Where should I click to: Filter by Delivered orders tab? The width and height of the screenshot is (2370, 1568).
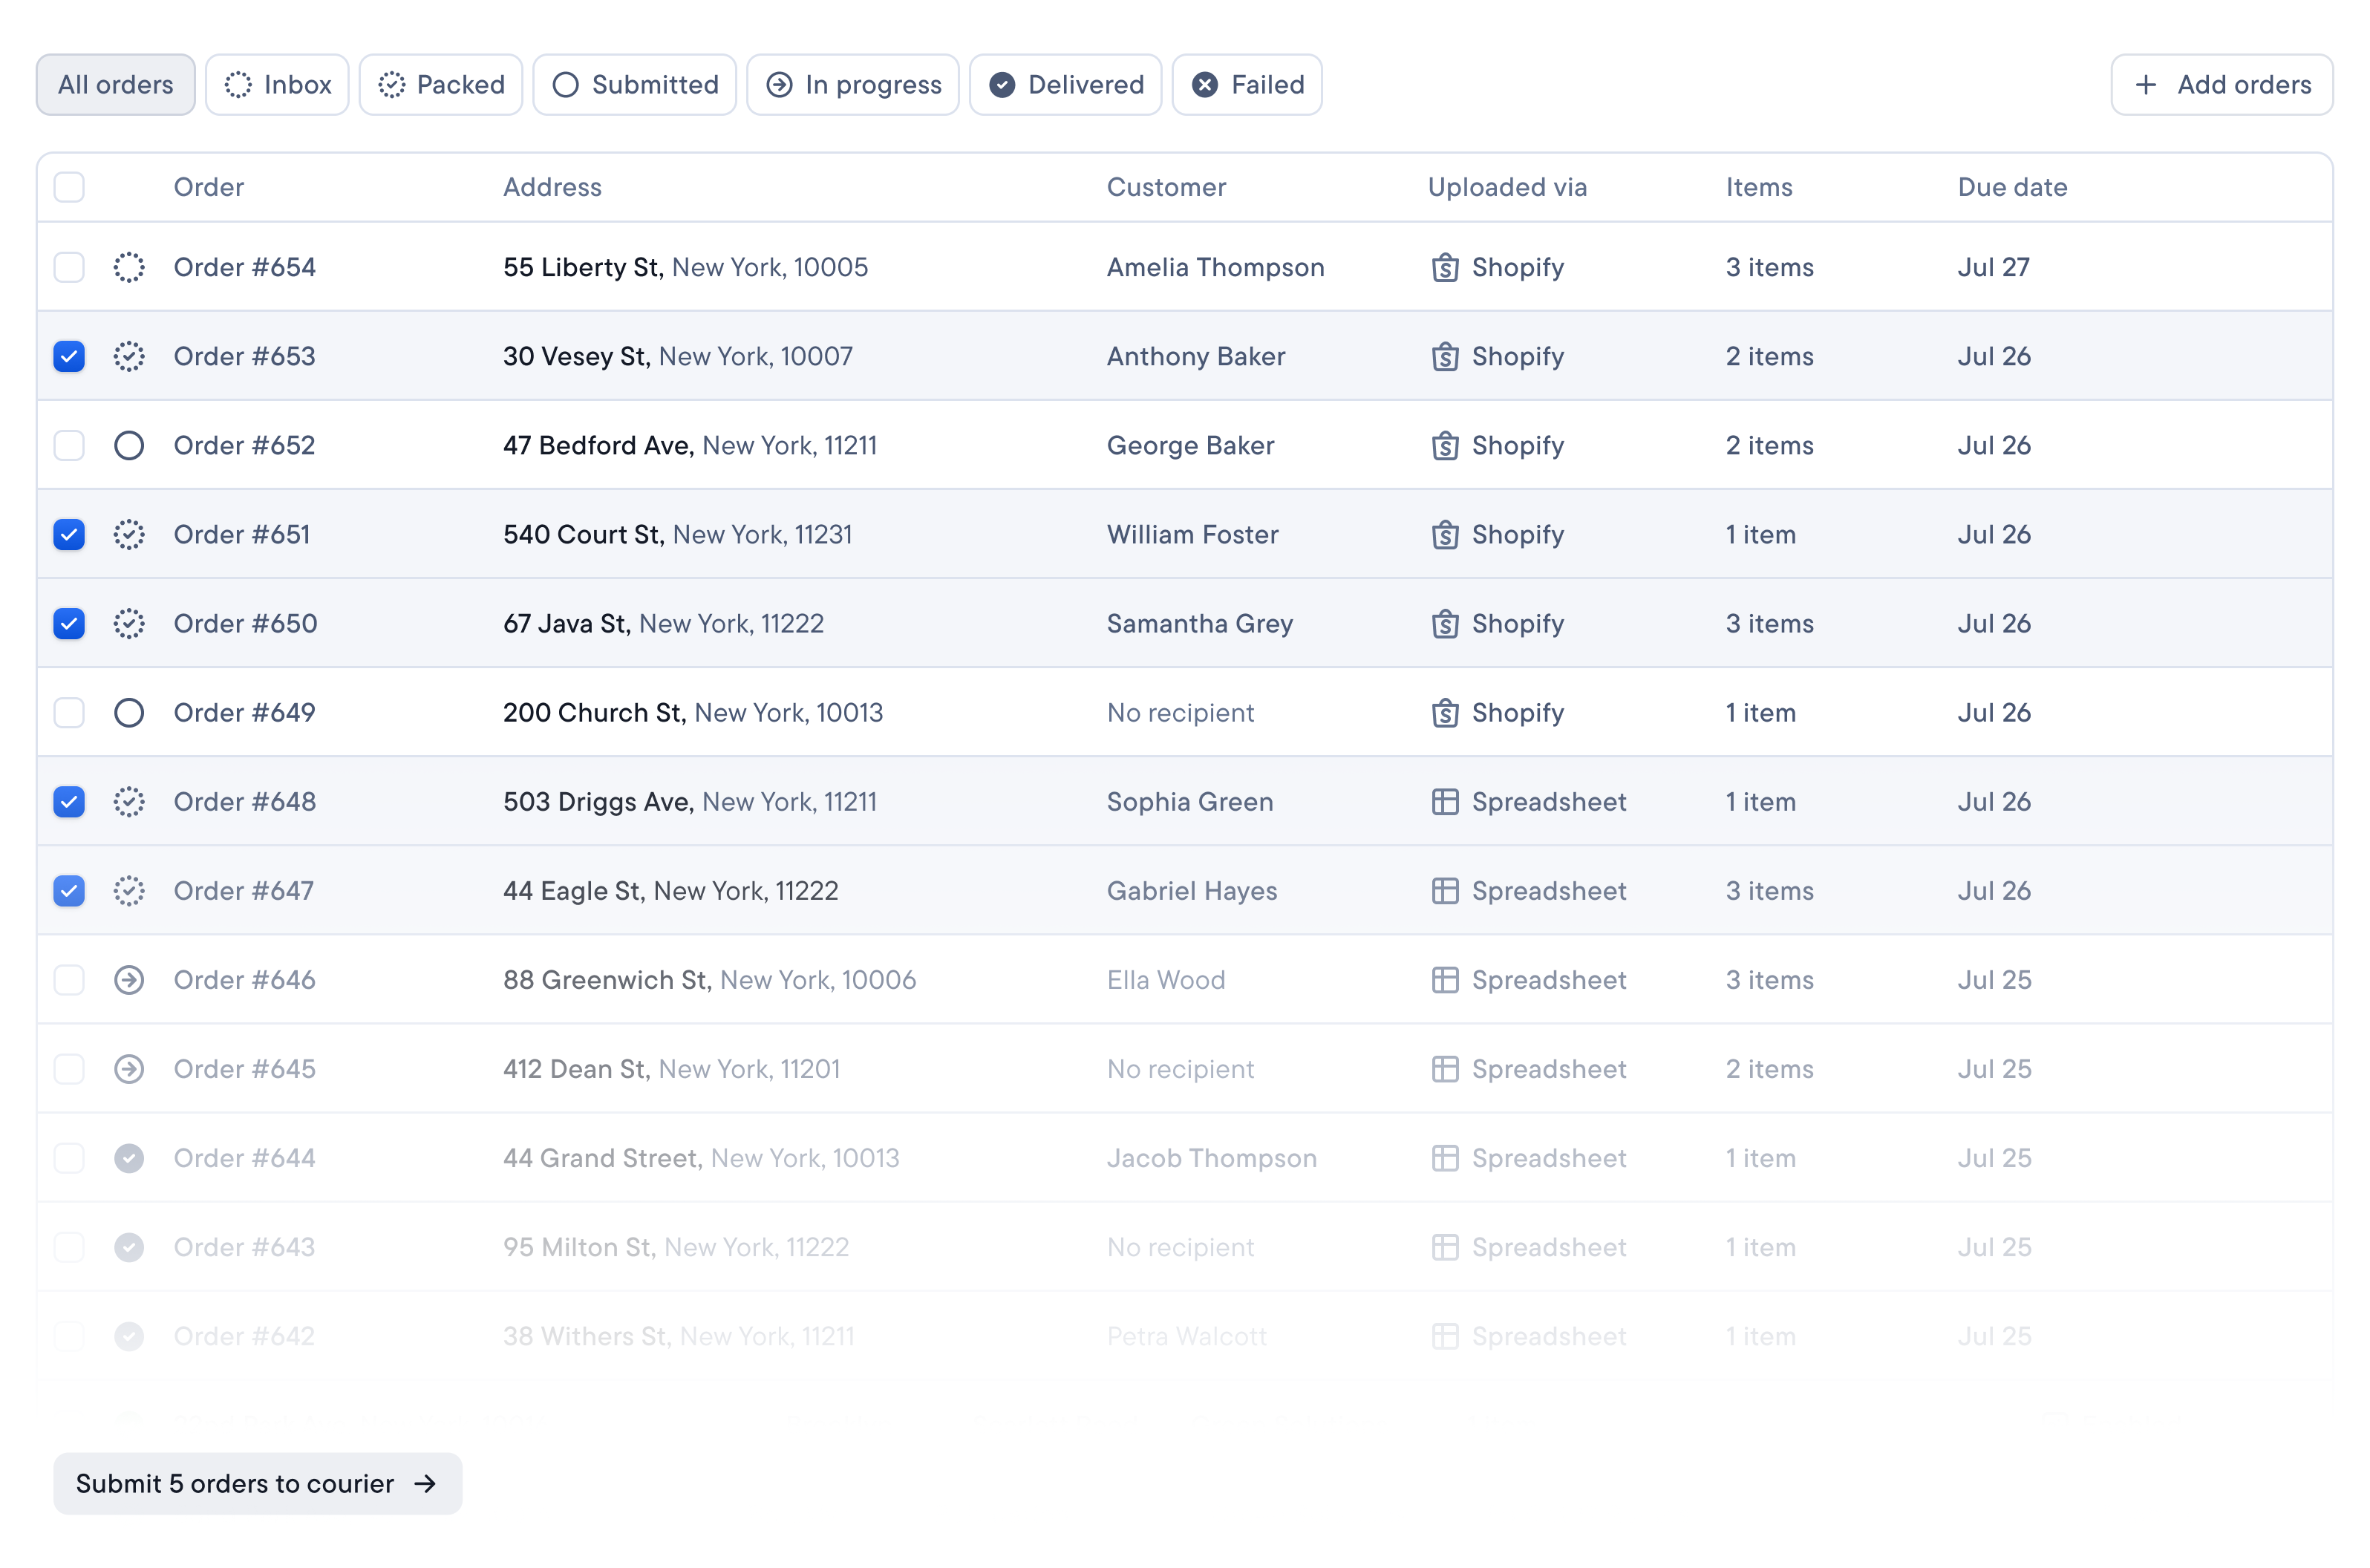(x=1066, y=84)
